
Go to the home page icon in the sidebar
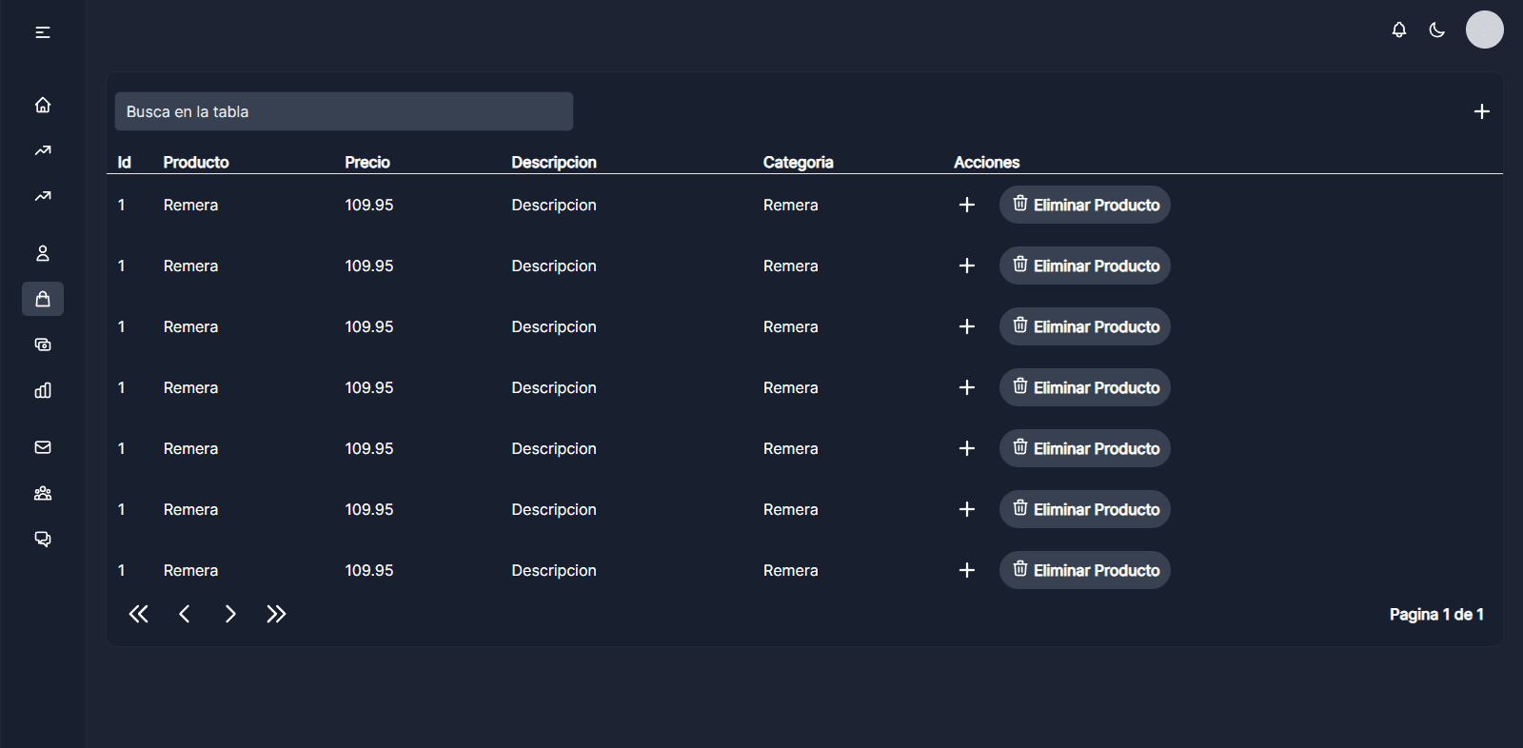[43, 105]
